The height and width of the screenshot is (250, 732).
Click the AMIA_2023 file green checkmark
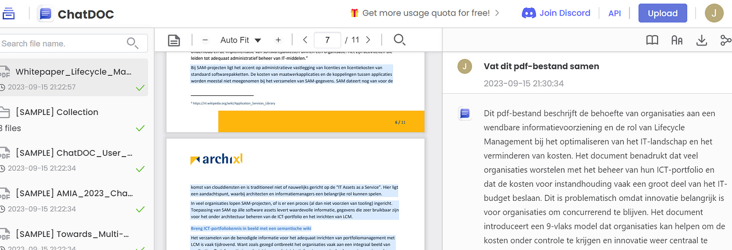[x=140, y=209]
